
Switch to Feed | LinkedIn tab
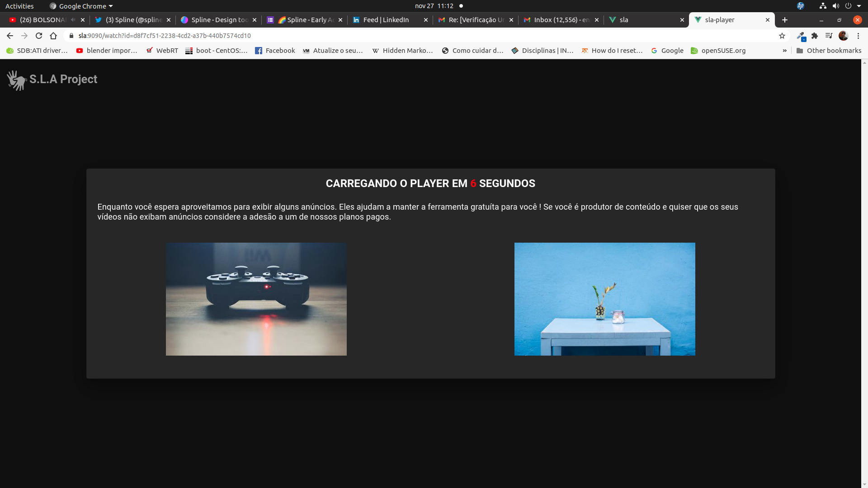click(386, 20)
